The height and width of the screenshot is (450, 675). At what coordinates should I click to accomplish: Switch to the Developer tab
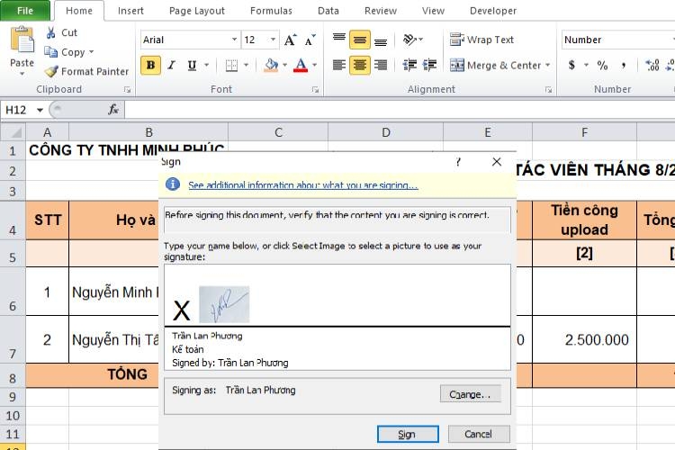(x=493, y=11)
